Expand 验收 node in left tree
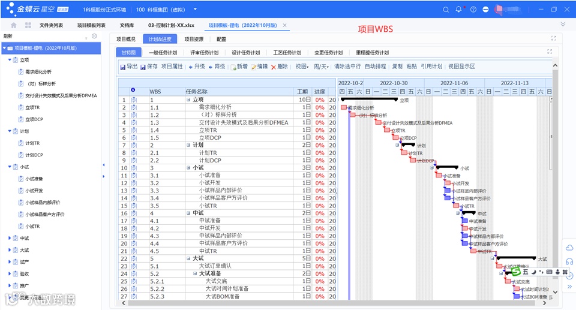 10,273
